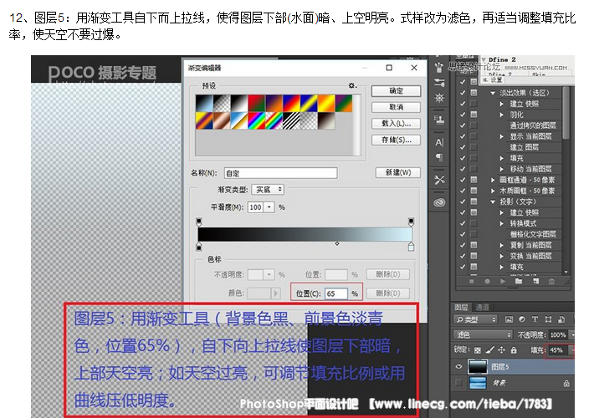The image size is (594, 418).
Task: Select the light cyan color stop at right
Action: click(x=411, y=247)
